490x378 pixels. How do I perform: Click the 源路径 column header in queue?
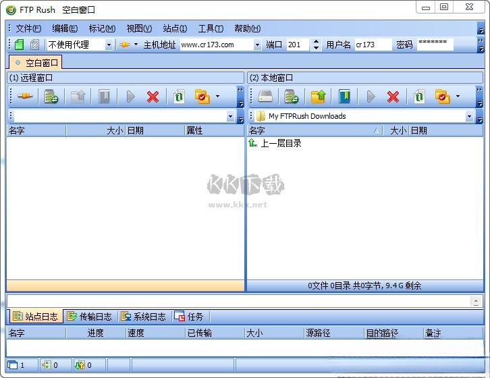click(333, 333)
